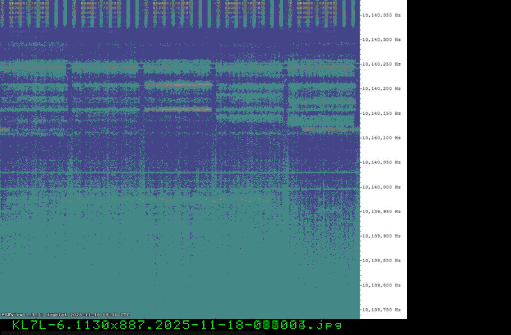The image size is (511, 335).
Task: Select the 10,140,000 Hz scale marker
Action: coord(382,187)
